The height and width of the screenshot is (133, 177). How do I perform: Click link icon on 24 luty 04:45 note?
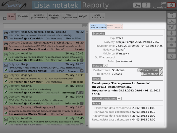(x=78, y=93)
